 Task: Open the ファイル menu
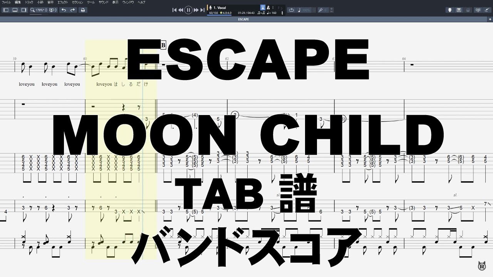coord(6,2)
